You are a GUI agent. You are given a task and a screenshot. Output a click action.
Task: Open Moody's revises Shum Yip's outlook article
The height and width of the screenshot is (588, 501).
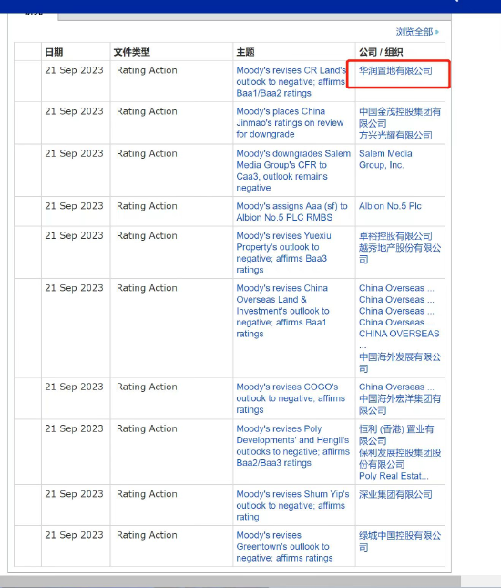pyautogui.click(x=292, y=506)
